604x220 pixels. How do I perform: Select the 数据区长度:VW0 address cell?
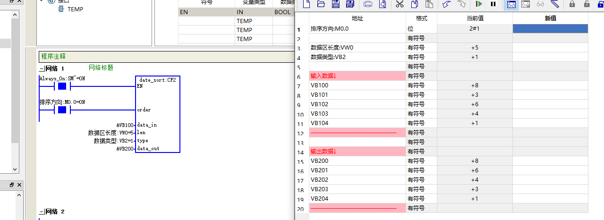click(357, 48)
